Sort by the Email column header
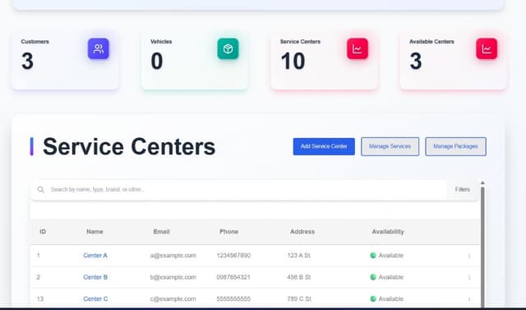This screenshot has width=526, height=310. tap(161, 232)
